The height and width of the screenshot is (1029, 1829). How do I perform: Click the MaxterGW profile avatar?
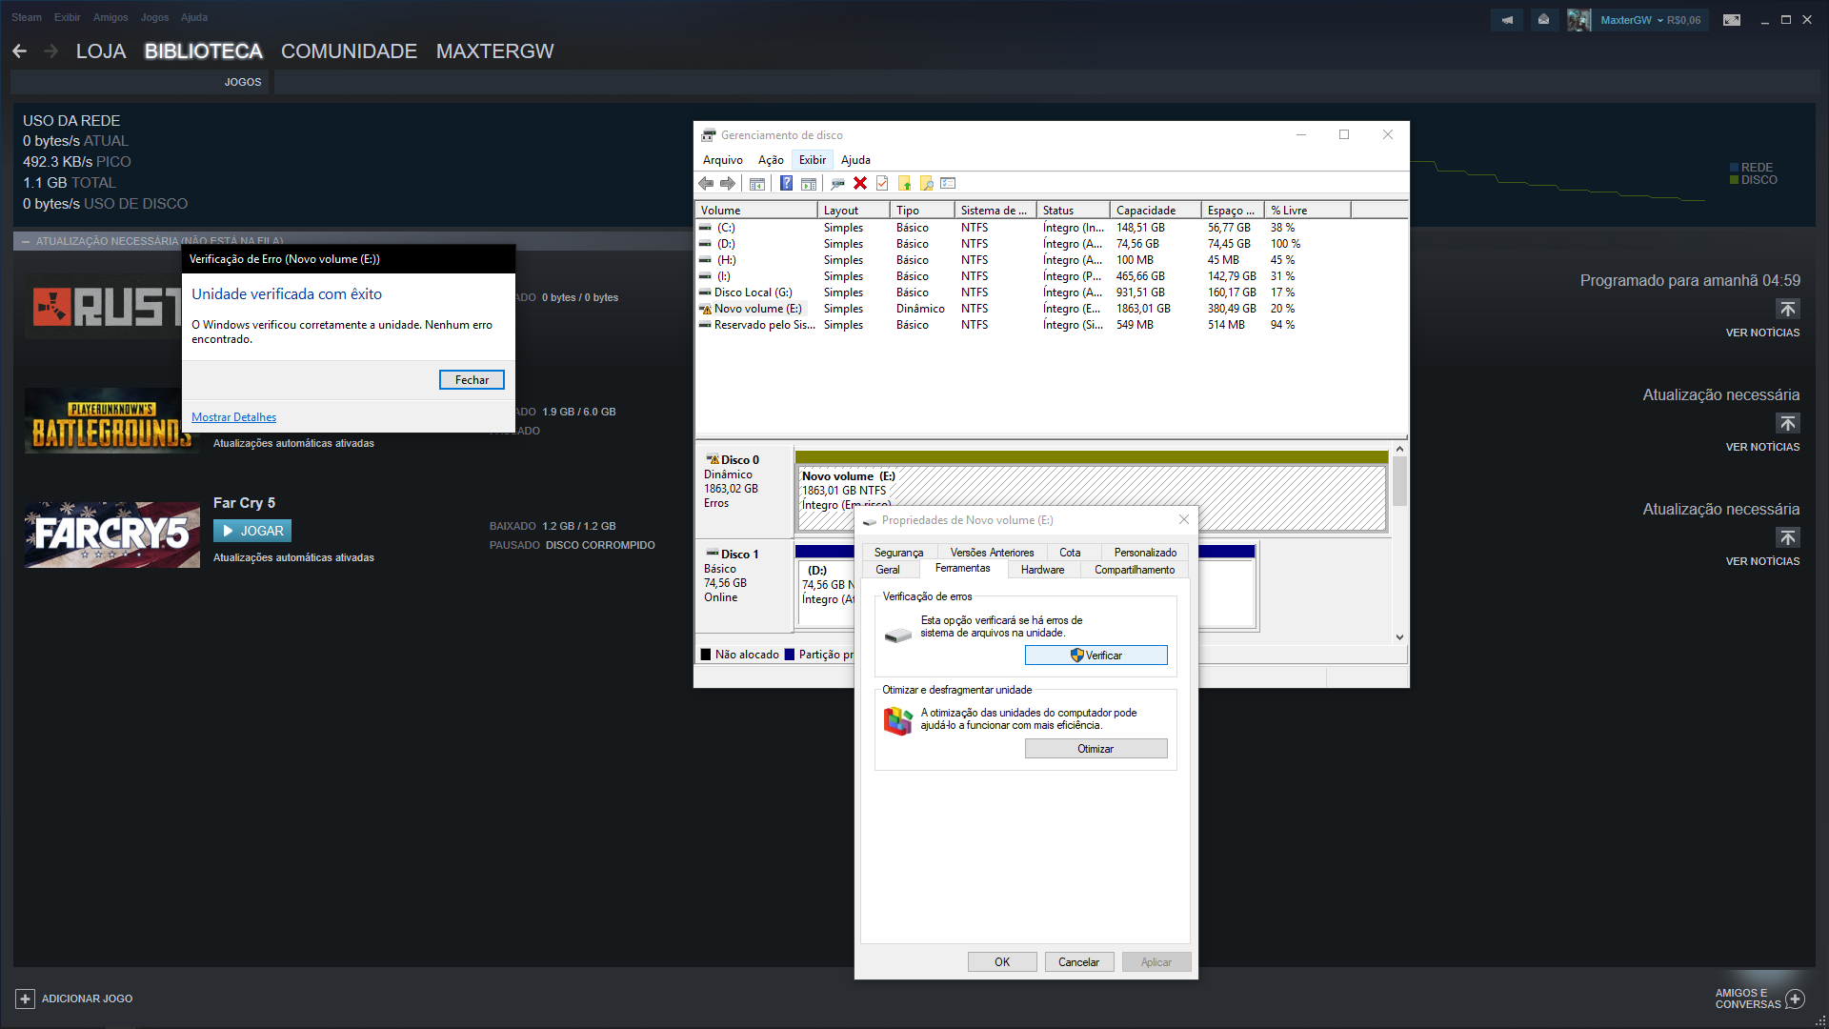pyautogui.click(x=1578, y=20)
